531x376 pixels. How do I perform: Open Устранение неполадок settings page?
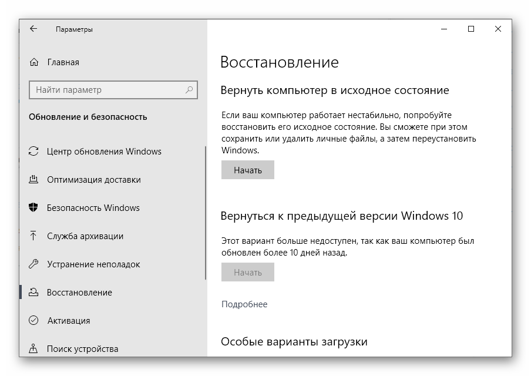coord(93,264)
